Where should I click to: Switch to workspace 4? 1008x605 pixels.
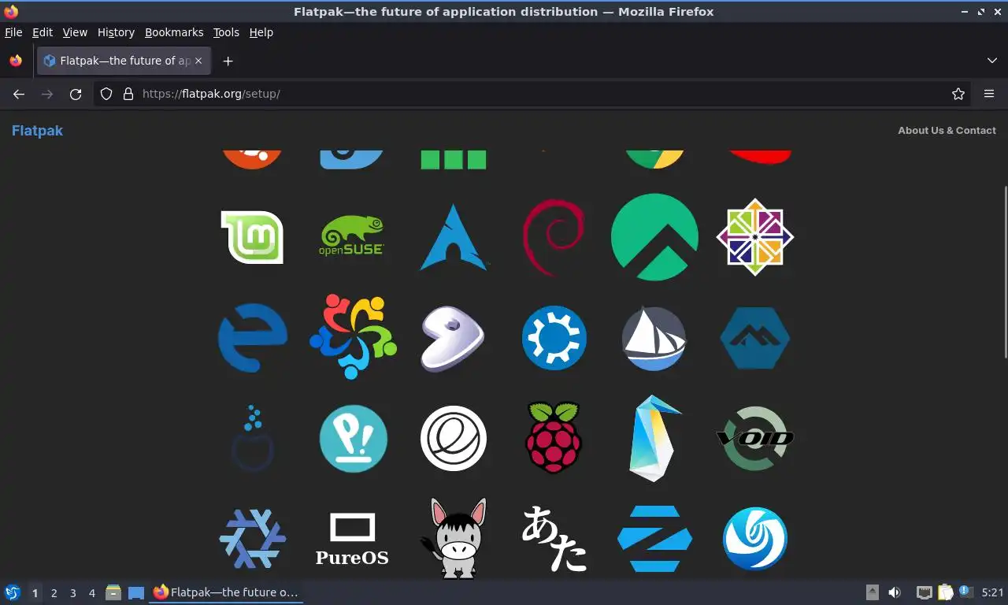click(x=92, y=593)
